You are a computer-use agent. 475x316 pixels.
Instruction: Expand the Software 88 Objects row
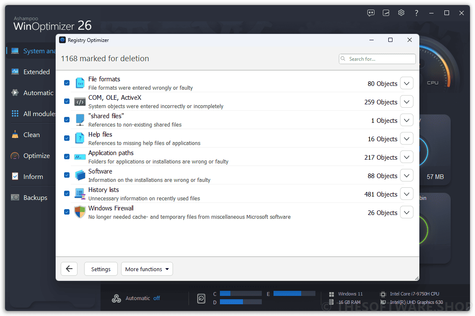click(x=407, y=176)
